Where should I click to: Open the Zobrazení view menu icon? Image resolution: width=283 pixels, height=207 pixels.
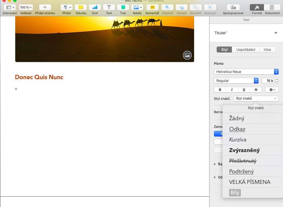10,7
